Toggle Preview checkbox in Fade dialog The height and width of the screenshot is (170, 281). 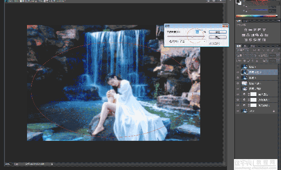(210, 43)
